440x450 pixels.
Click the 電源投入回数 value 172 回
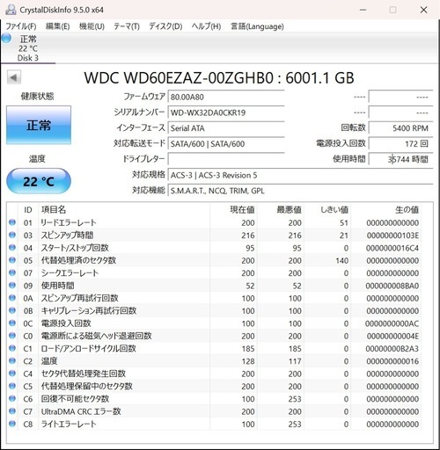tap(400, 144)
